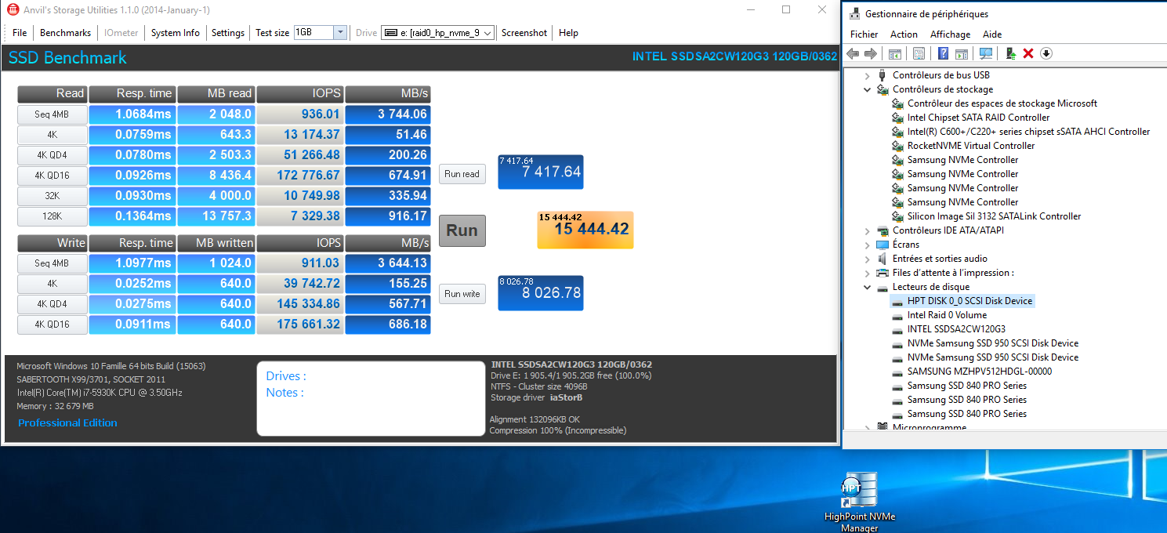Click the printer icon beside Files d'attente à l'impression
1167x533 pixels.
coord(882,273)
